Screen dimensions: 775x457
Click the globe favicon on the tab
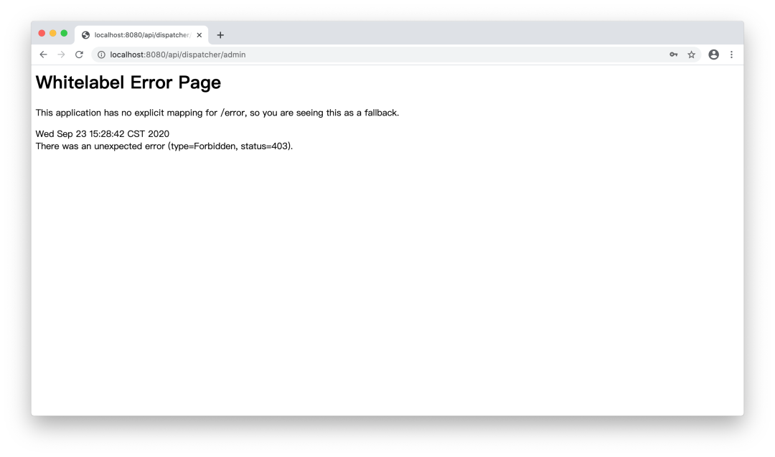(85, 35)
